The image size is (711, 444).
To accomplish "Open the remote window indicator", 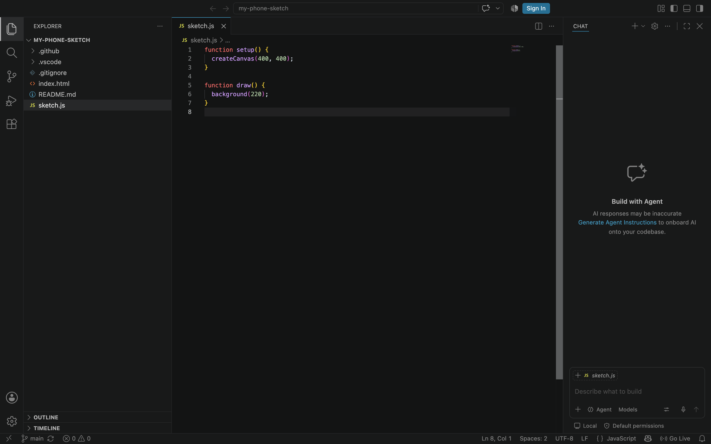I will click(x=8, y=439).
